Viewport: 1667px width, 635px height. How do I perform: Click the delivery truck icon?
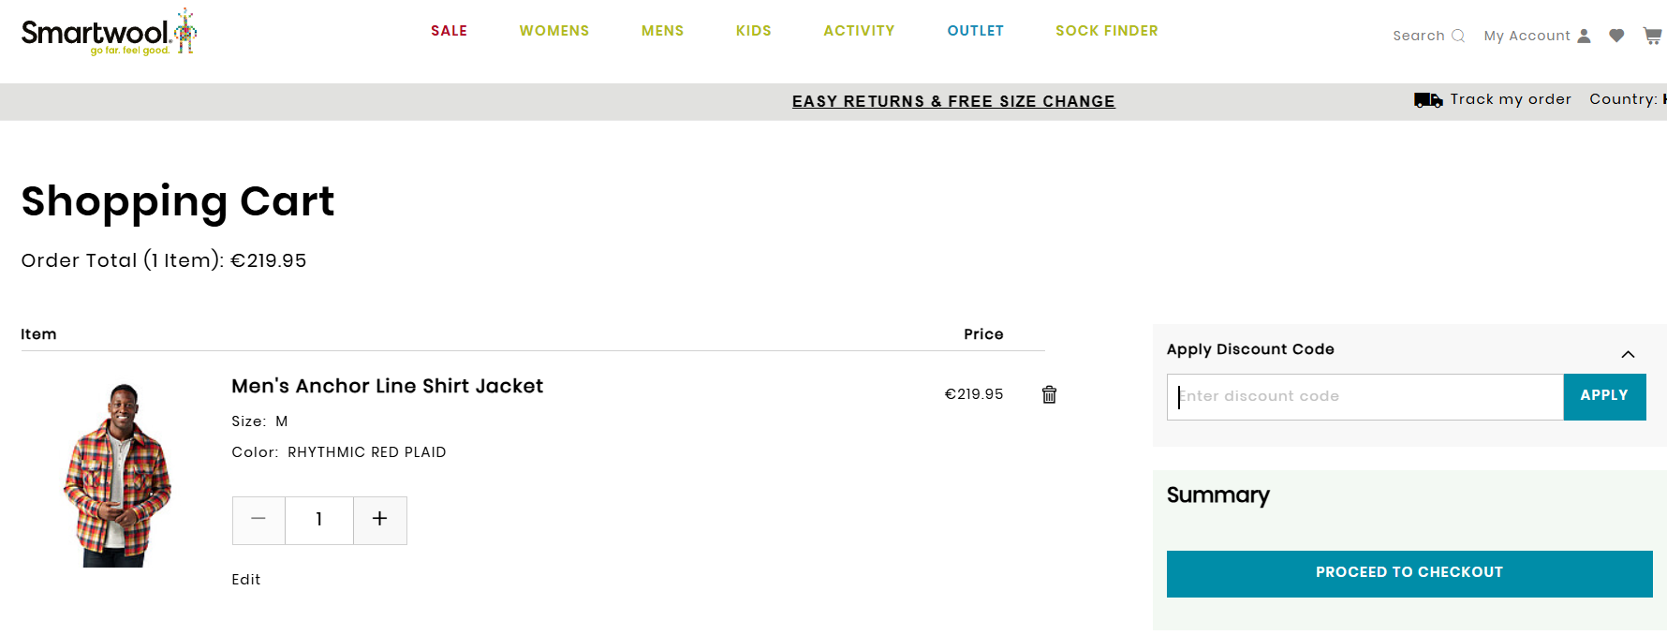tap(1427, 100)
